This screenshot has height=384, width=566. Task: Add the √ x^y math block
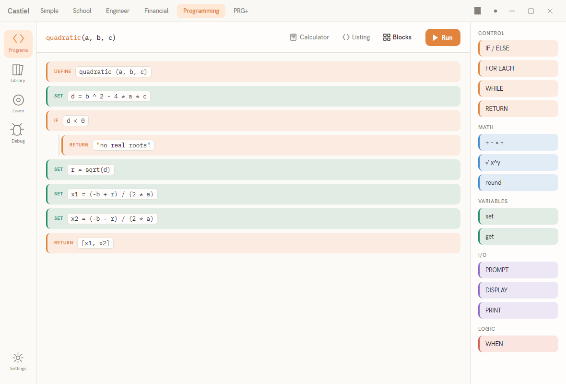519,163
